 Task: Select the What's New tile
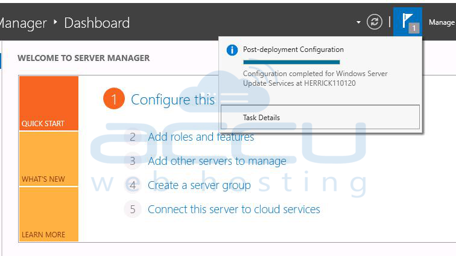click(x=49, y=159)
